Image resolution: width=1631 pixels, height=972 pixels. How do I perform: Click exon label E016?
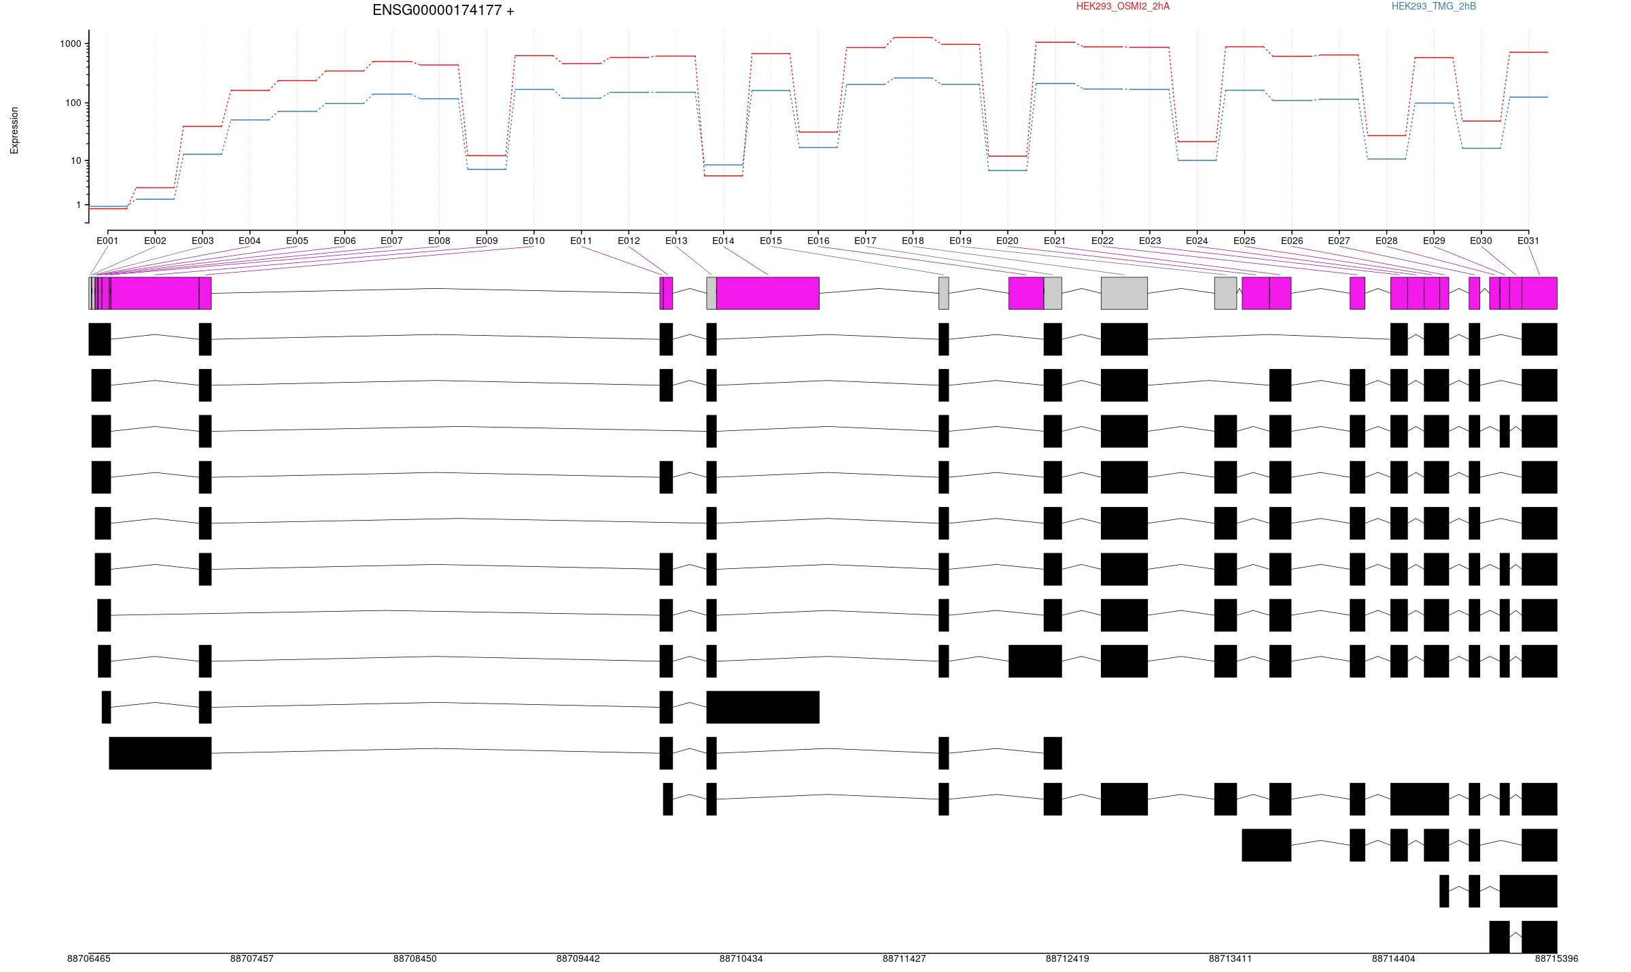click(818, 241)
